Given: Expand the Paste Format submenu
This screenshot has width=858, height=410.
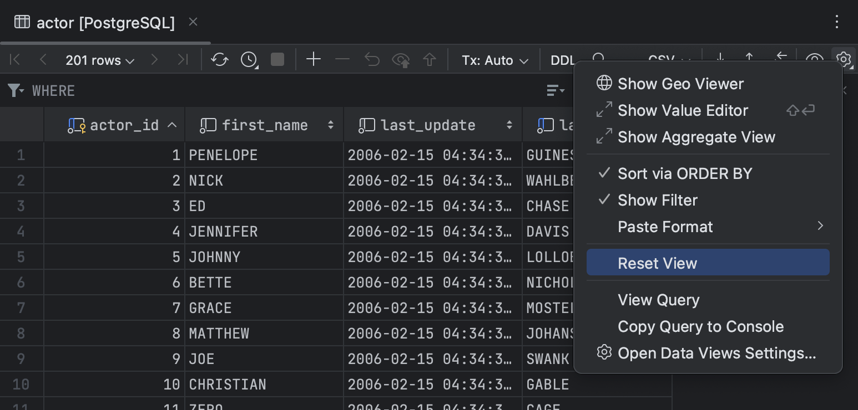Looking at the screenshot, I should [x=665, y=226].
